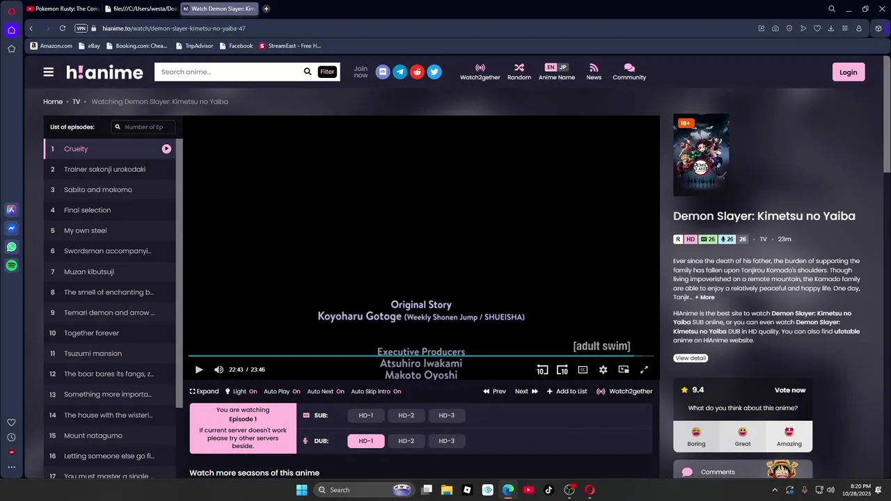Toggle Auto Skip Intro under the player
Screen dimensions: 891x501
[x=376, y=391]
